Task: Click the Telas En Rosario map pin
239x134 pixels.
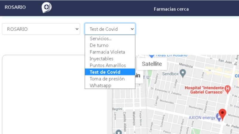Action: (x=151, y=56)
